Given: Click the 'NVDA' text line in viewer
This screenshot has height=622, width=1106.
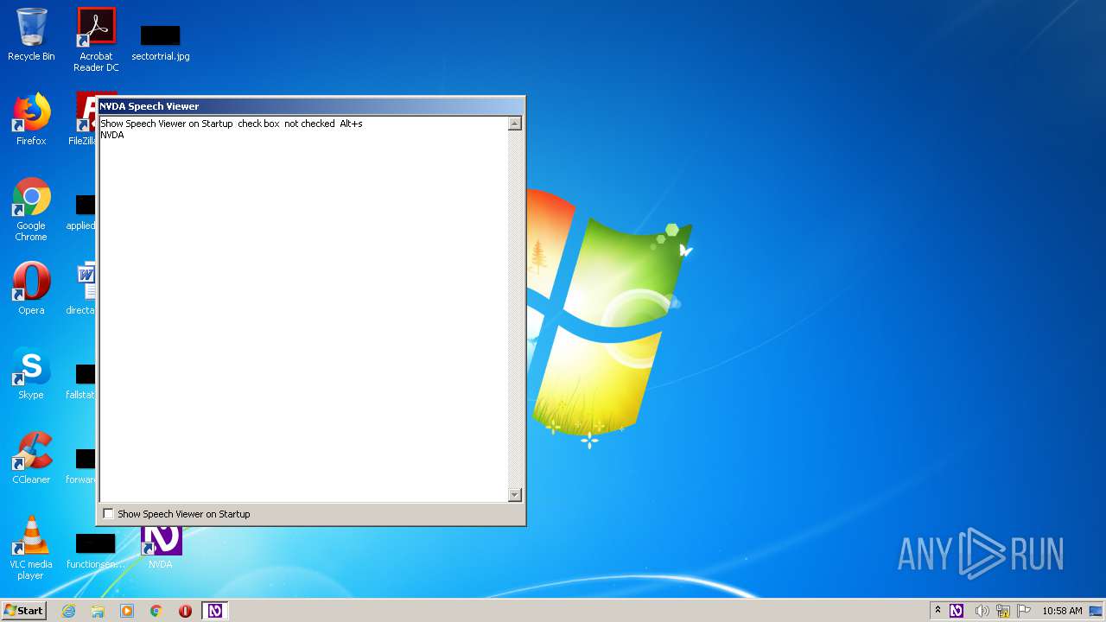Looking at the screenshot, I should click(112, 135).
